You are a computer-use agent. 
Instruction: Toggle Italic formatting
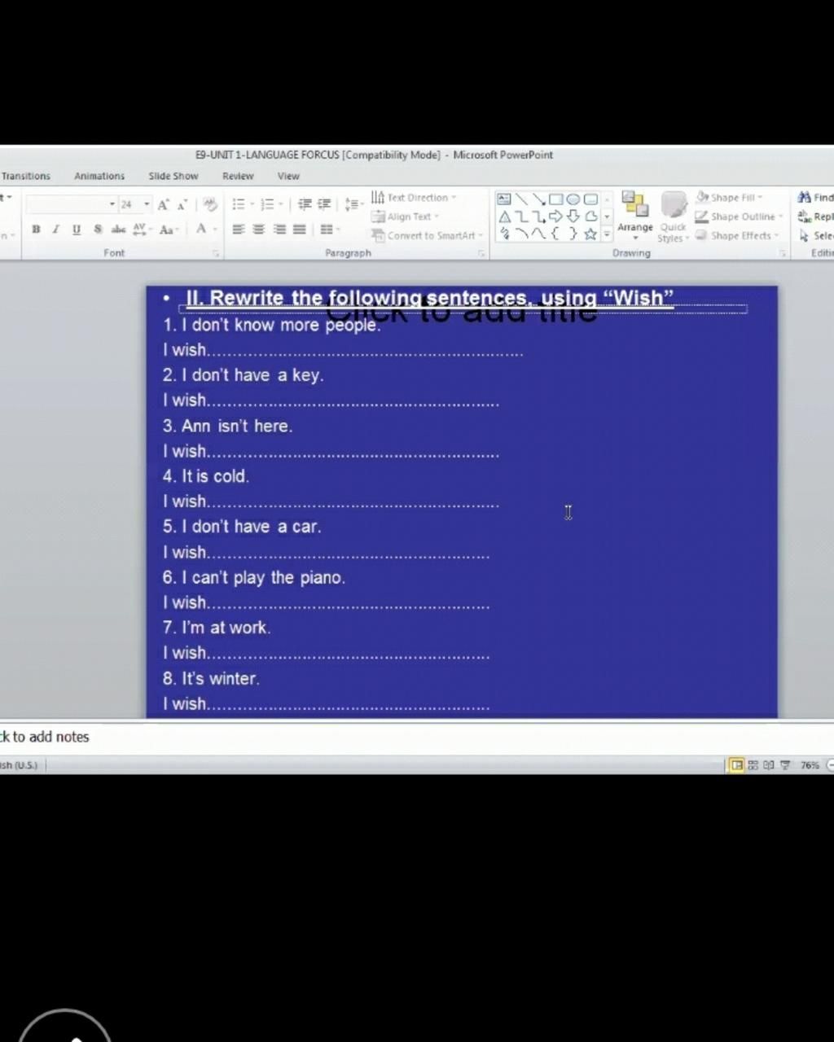[55, 230]
